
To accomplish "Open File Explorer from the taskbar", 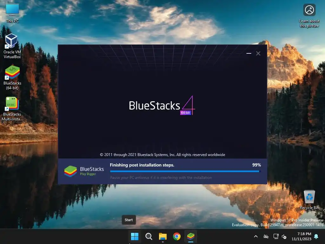I will click(x=163, y=236).
